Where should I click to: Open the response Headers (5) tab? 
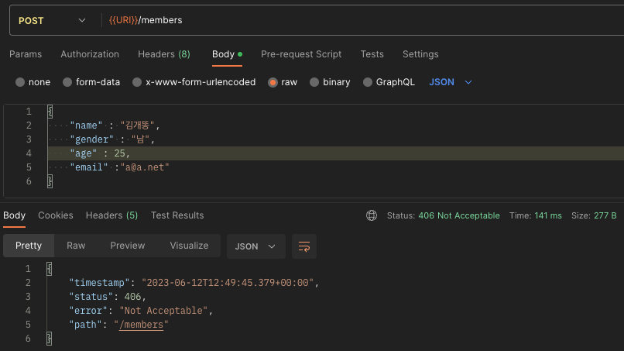(x=111, y=215)
